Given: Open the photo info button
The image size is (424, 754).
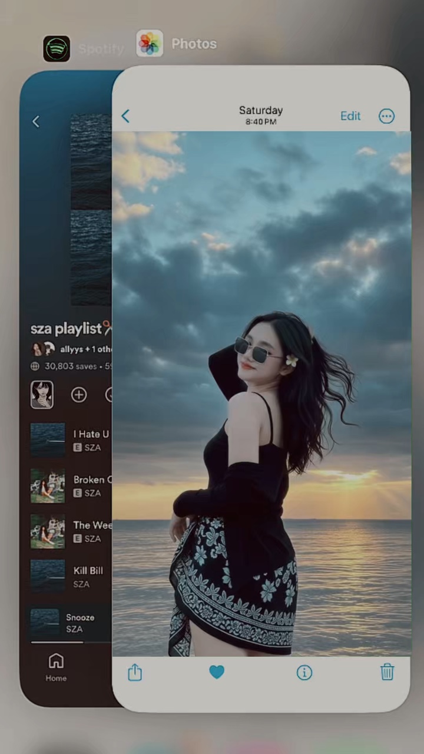Looking at the screenshot, I should tap(304, 673).
